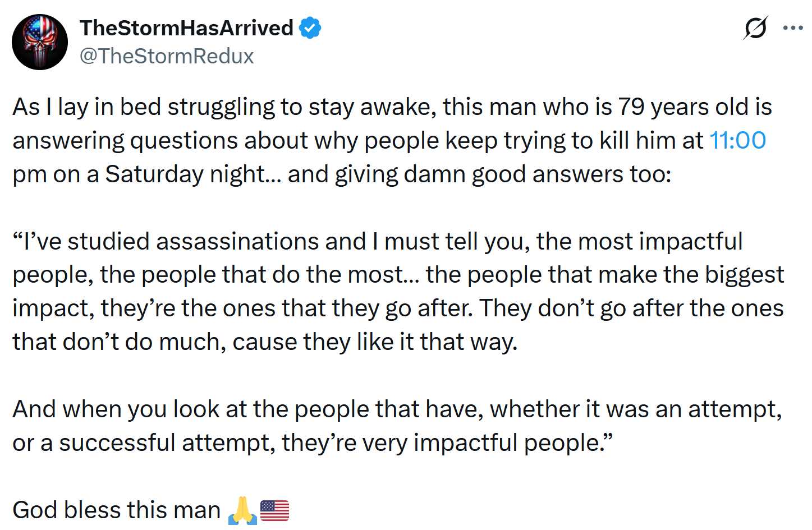Click the blue verified checkmark badge
Viewport: 812px width, 530px height.
tap(310, 28)
